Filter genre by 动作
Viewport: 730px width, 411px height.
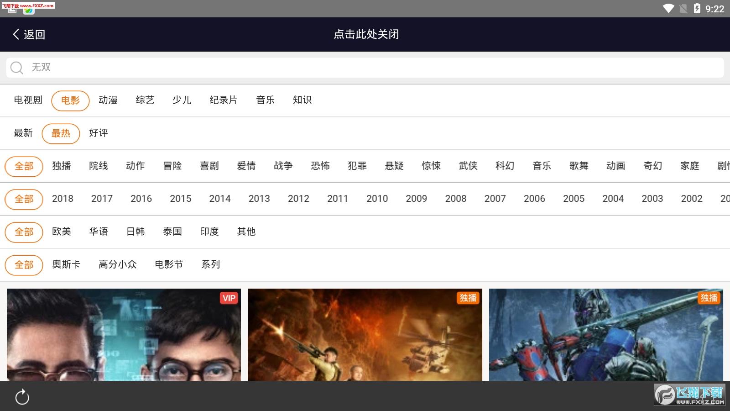136,166
